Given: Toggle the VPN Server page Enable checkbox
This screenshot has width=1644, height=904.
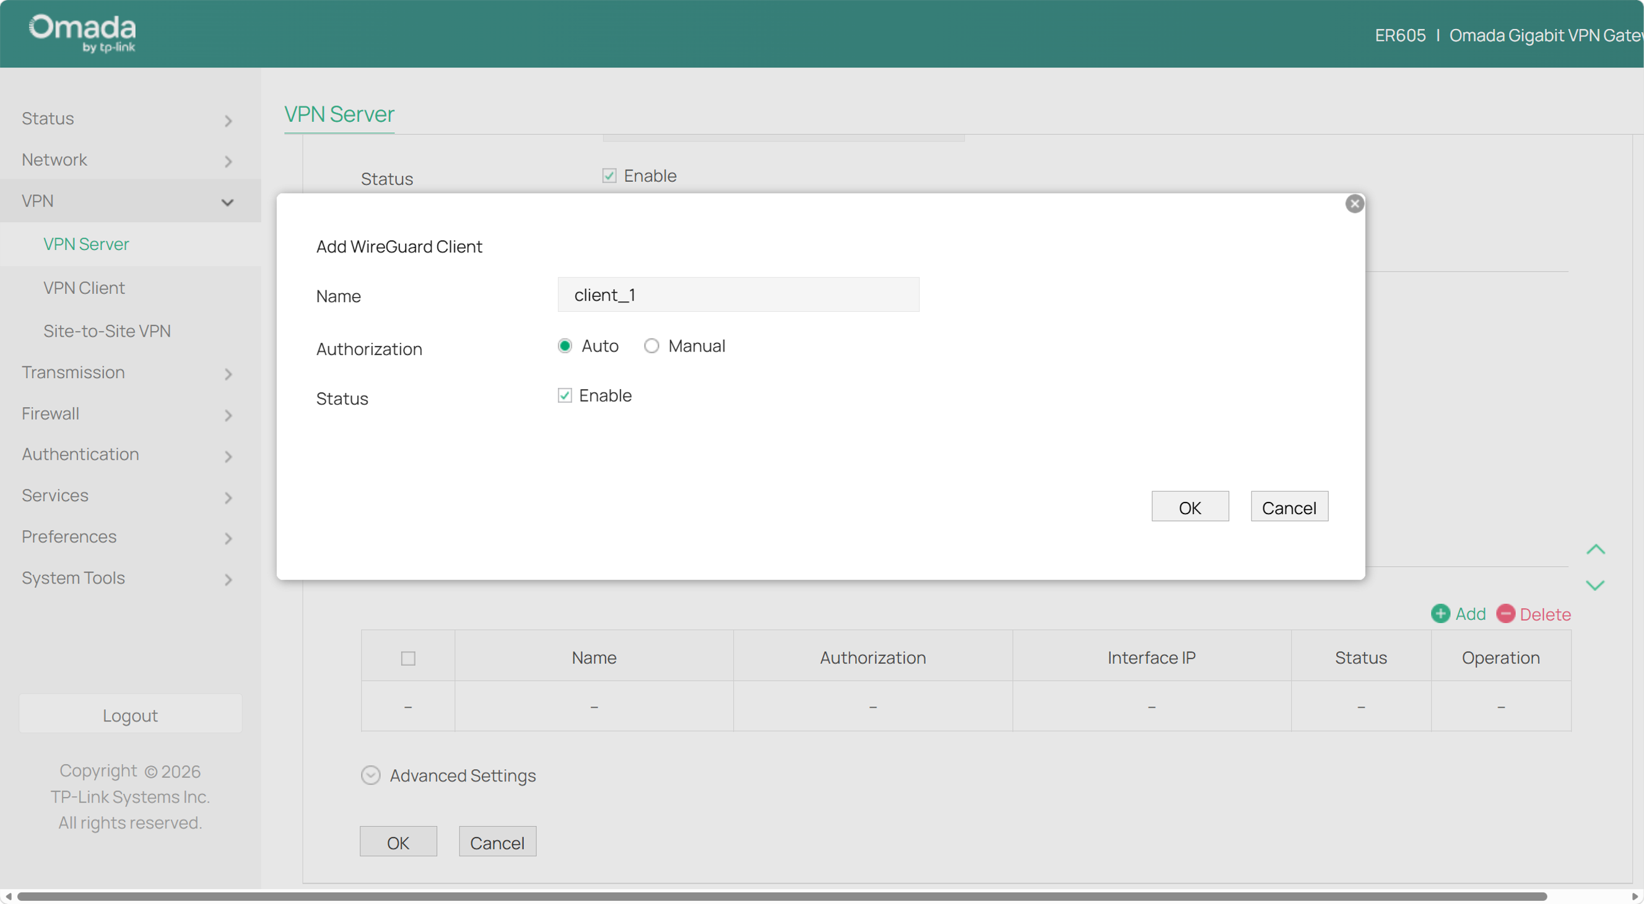Looking at the screenshot, I should point(609,175).
